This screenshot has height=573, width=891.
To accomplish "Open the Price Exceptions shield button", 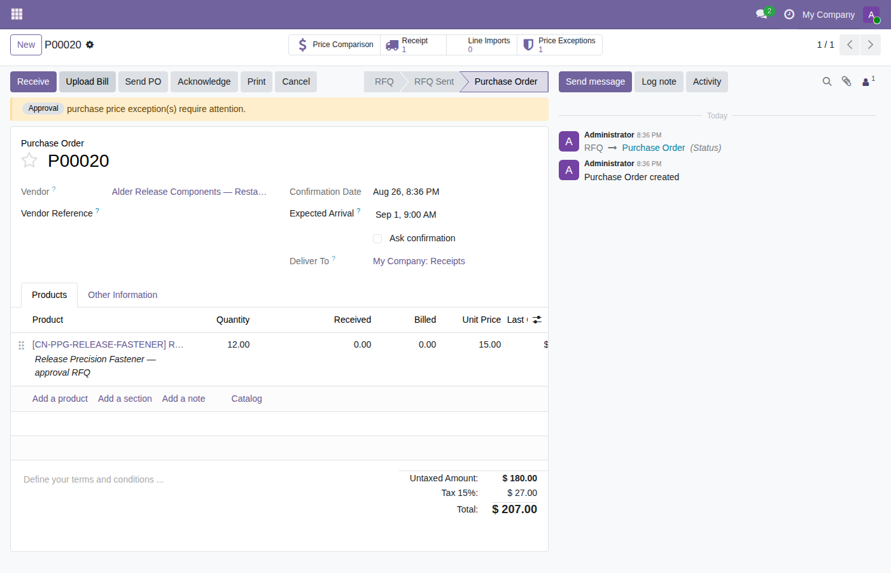I will coord(559,45).
